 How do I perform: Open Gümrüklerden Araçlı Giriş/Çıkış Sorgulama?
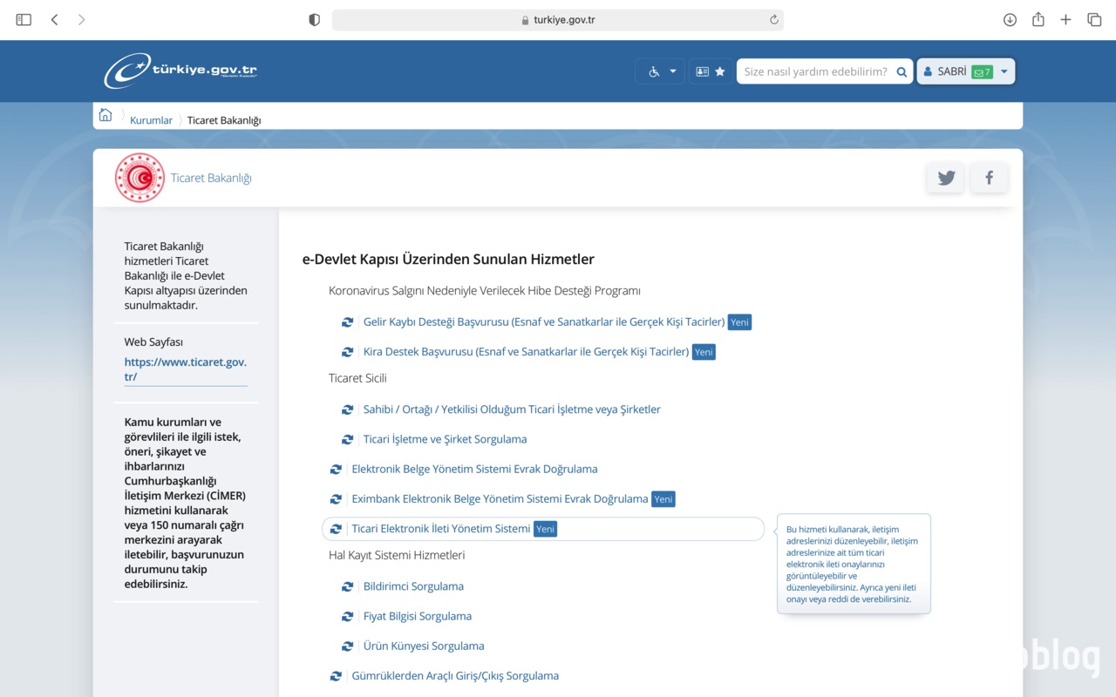pyautogui.click(x=455, y=676)
